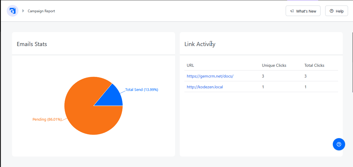Open the http://kodezen.local link

205,87
